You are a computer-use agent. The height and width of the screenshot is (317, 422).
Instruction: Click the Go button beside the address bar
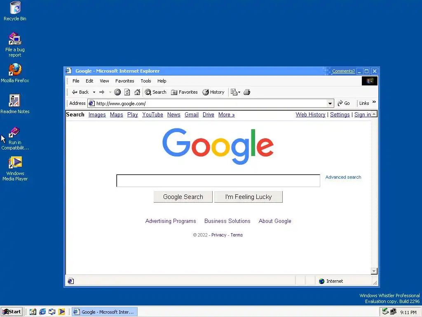pyautogui.click(x=344, y=103)
